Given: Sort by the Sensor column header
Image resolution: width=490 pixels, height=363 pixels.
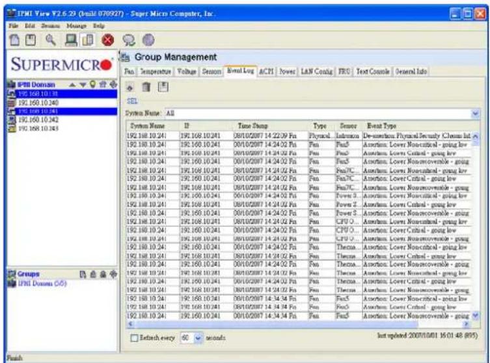Looking at the screenshot, I should click(348, 126).
